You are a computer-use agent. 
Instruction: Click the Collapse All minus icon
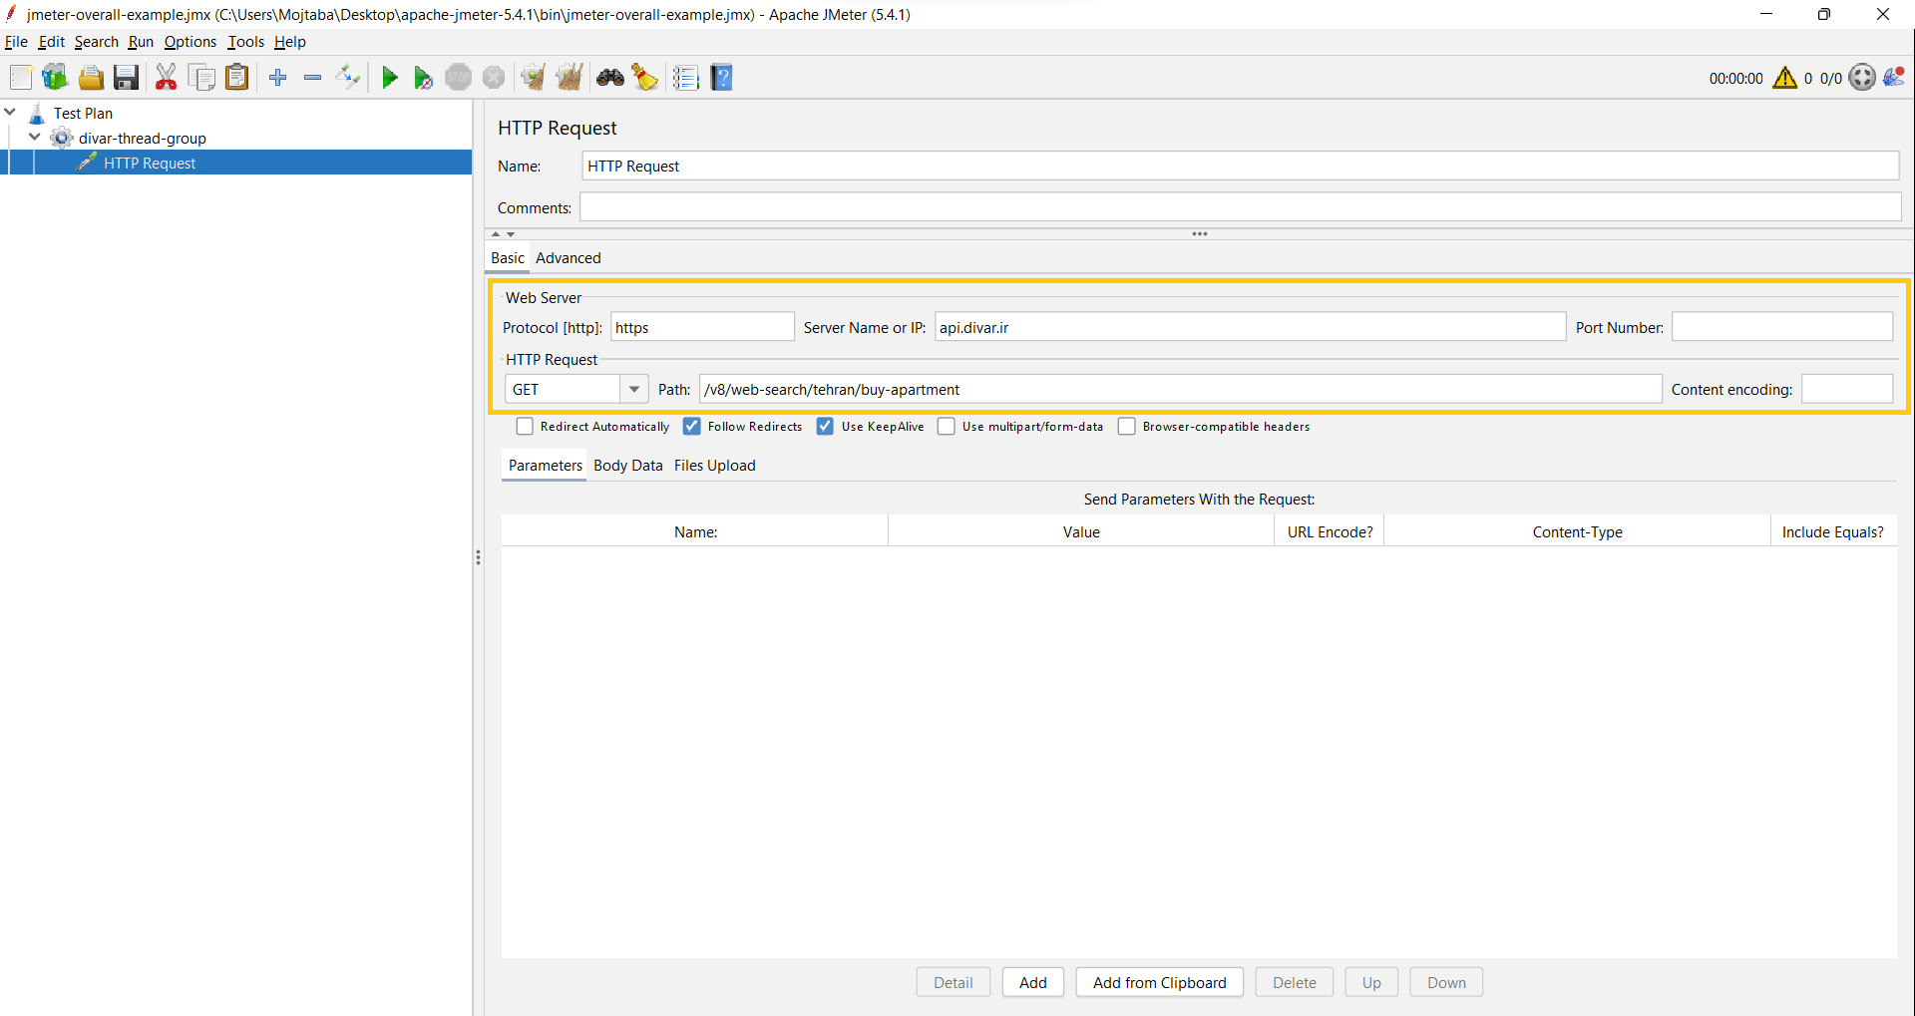pyautogui.click(x=312, y=78)
